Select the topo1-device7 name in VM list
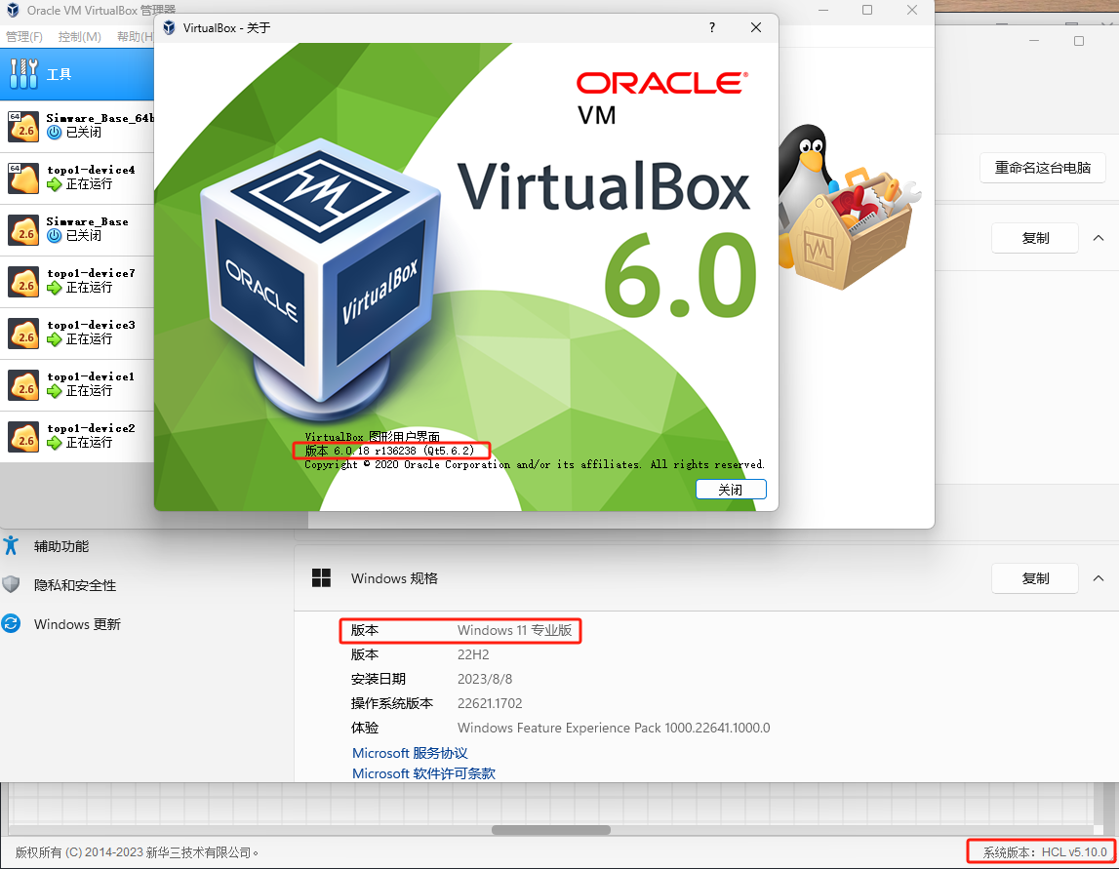Screen dimensions: 1119x869 [x=91, y=273]
